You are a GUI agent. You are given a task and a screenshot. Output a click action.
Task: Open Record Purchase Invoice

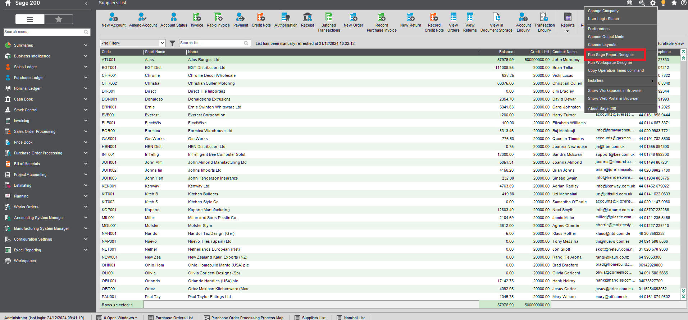[382, 22]
